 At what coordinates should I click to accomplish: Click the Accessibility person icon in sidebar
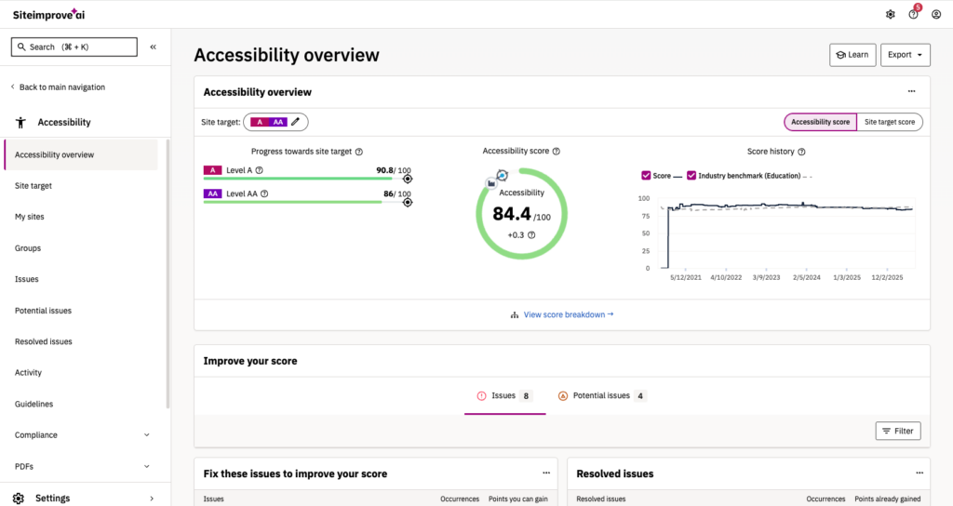click(x=20, y=123)
